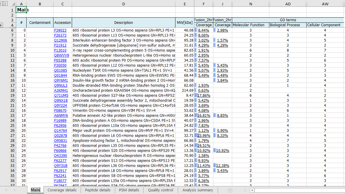Select the Coverage data bar for P26373
The image size is (345, 194).
tap(203, 35)
